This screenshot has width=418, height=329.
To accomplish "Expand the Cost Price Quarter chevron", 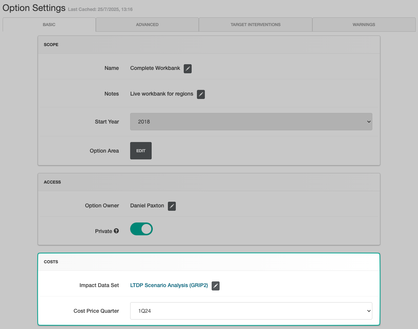I will click(x=369, y=310).
